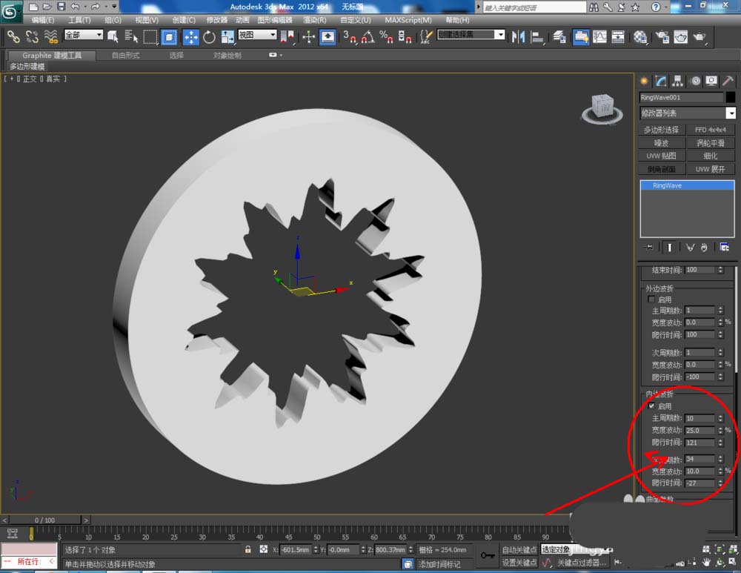Open the Hierarchy command panel tab
This screenshot has height=573, width=741.
(678, 81)
